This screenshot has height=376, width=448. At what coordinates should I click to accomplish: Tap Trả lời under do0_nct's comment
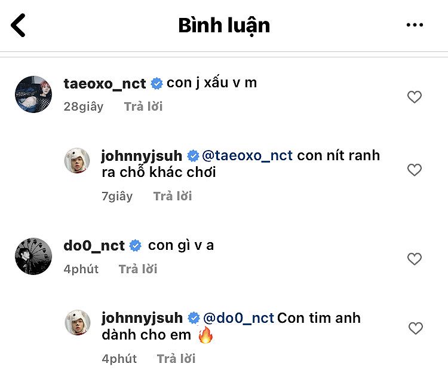(138, 269)
